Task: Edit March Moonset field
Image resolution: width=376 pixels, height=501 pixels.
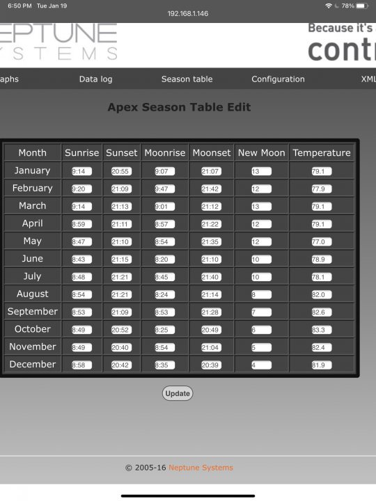Action: point(211,207)
